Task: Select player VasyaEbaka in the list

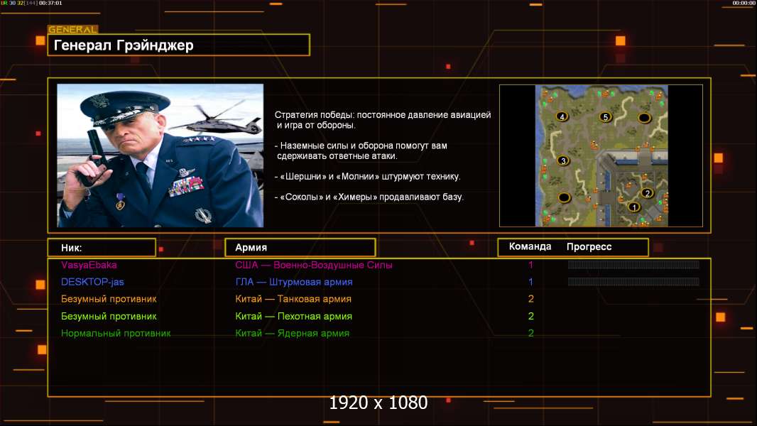Action: 89,265
